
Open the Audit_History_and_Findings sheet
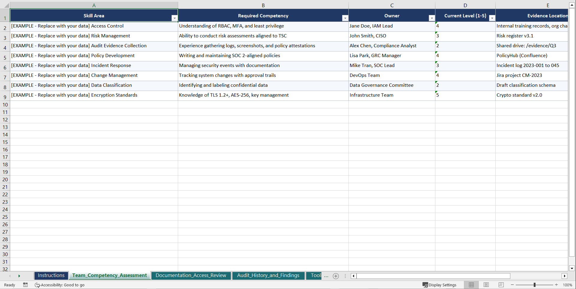pos(268,275)
